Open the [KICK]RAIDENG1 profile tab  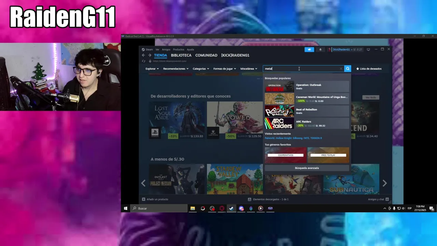point(235,55)
